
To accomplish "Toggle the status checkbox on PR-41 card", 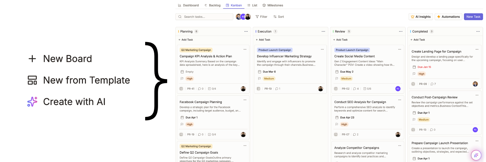I will coord(181,88).
